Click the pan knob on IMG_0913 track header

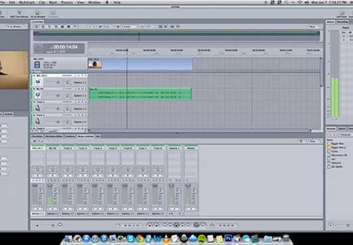click(x=67, y=83)
